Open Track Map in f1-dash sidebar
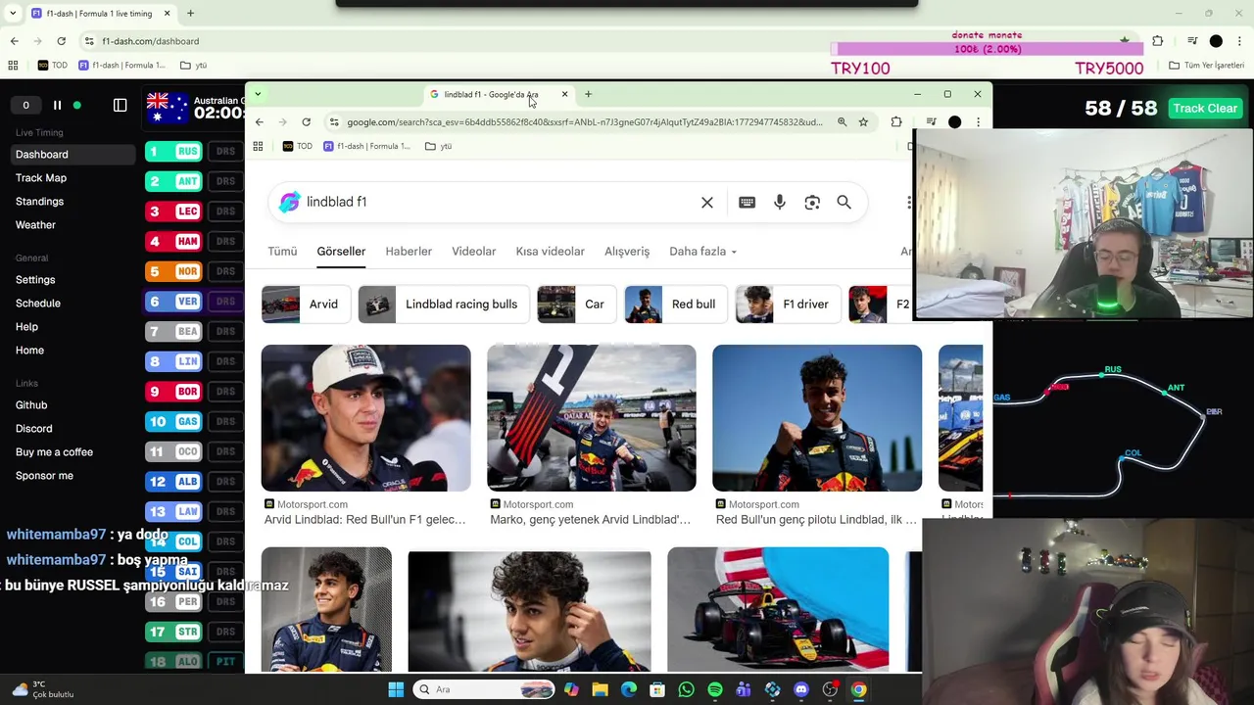The image size is (1254, 705). tap(41, 177)
